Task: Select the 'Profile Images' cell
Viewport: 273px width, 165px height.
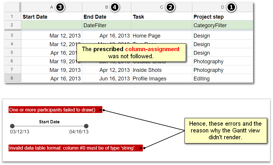Action: click(x=161, y=79)
